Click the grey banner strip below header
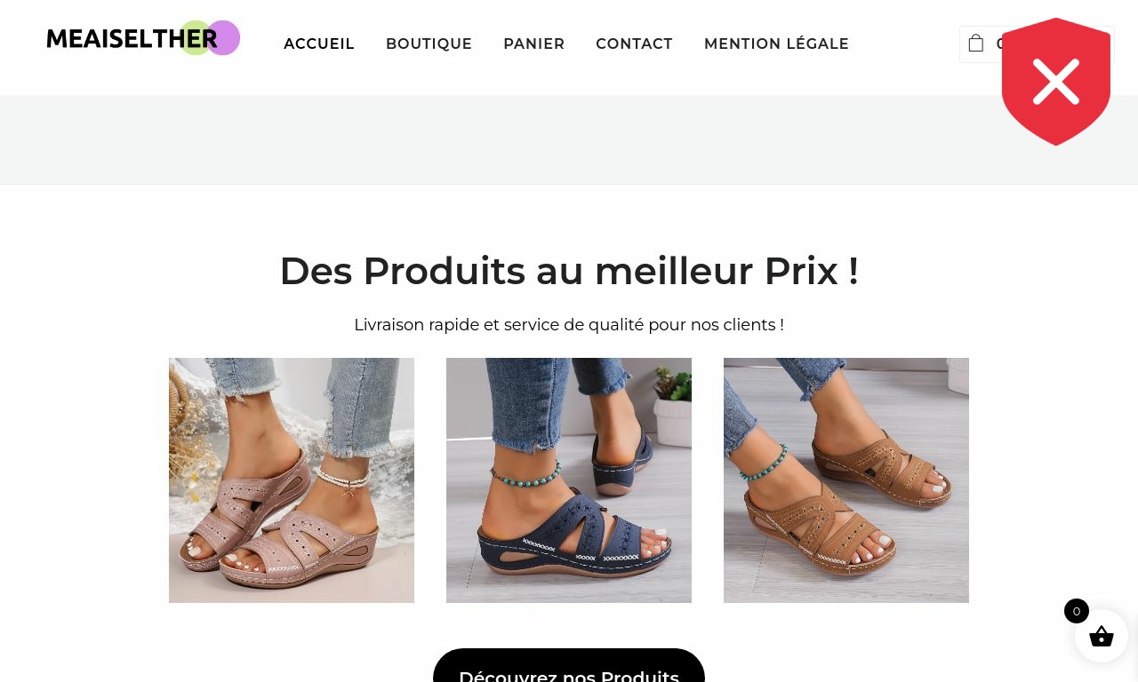Screen dimensions: 1138x682 point(569,139)
